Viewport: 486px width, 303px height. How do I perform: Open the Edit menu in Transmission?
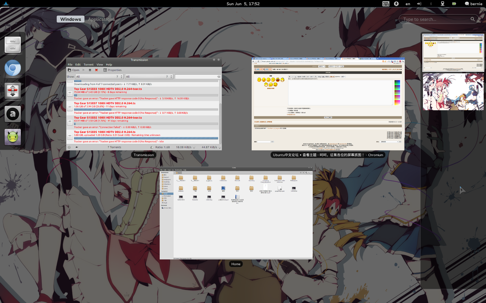(78, 64)
